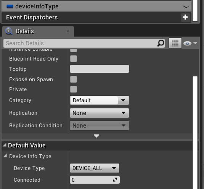Check the Expose on Spawn checkbox
The width and height of the screenshot is (204, 189).
pyautogui.click(x=74, y=79)
